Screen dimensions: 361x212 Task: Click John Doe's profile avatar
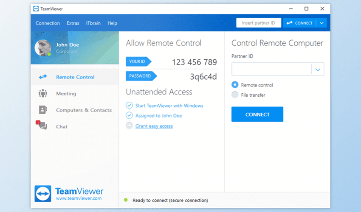[x=43, y=47]
